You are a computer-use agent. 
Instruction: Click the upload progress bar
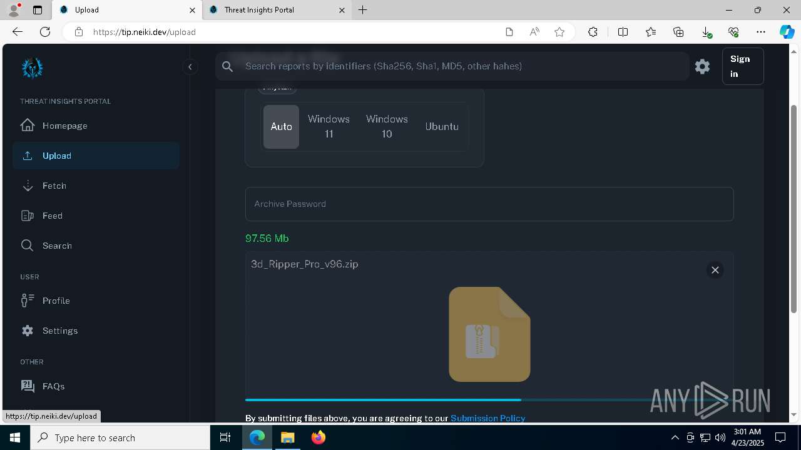(489, 399)
